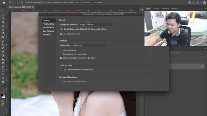The width and height of the screenshot is (207, 116).
Task: Toggle Quick Mask mode icon
Action: click(3, 101)
